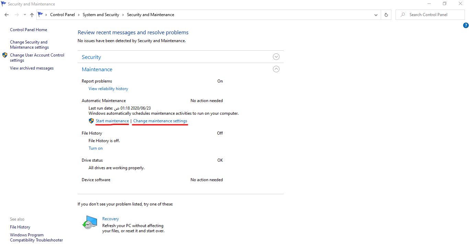Click the Last run date text
The image size is (469, 249).
119,108
